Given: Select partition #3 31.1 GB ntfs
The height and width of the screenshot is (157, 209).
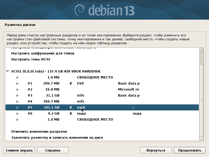Looking at the screenshot, I should click(102, 96).
